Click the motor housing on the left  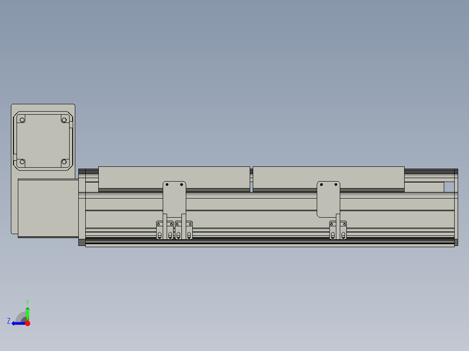48,208
